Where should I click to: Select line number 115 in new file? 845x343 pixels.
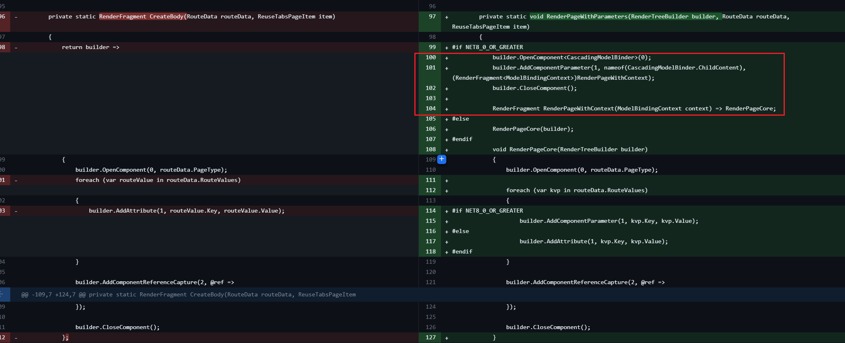tap(430, 221)
